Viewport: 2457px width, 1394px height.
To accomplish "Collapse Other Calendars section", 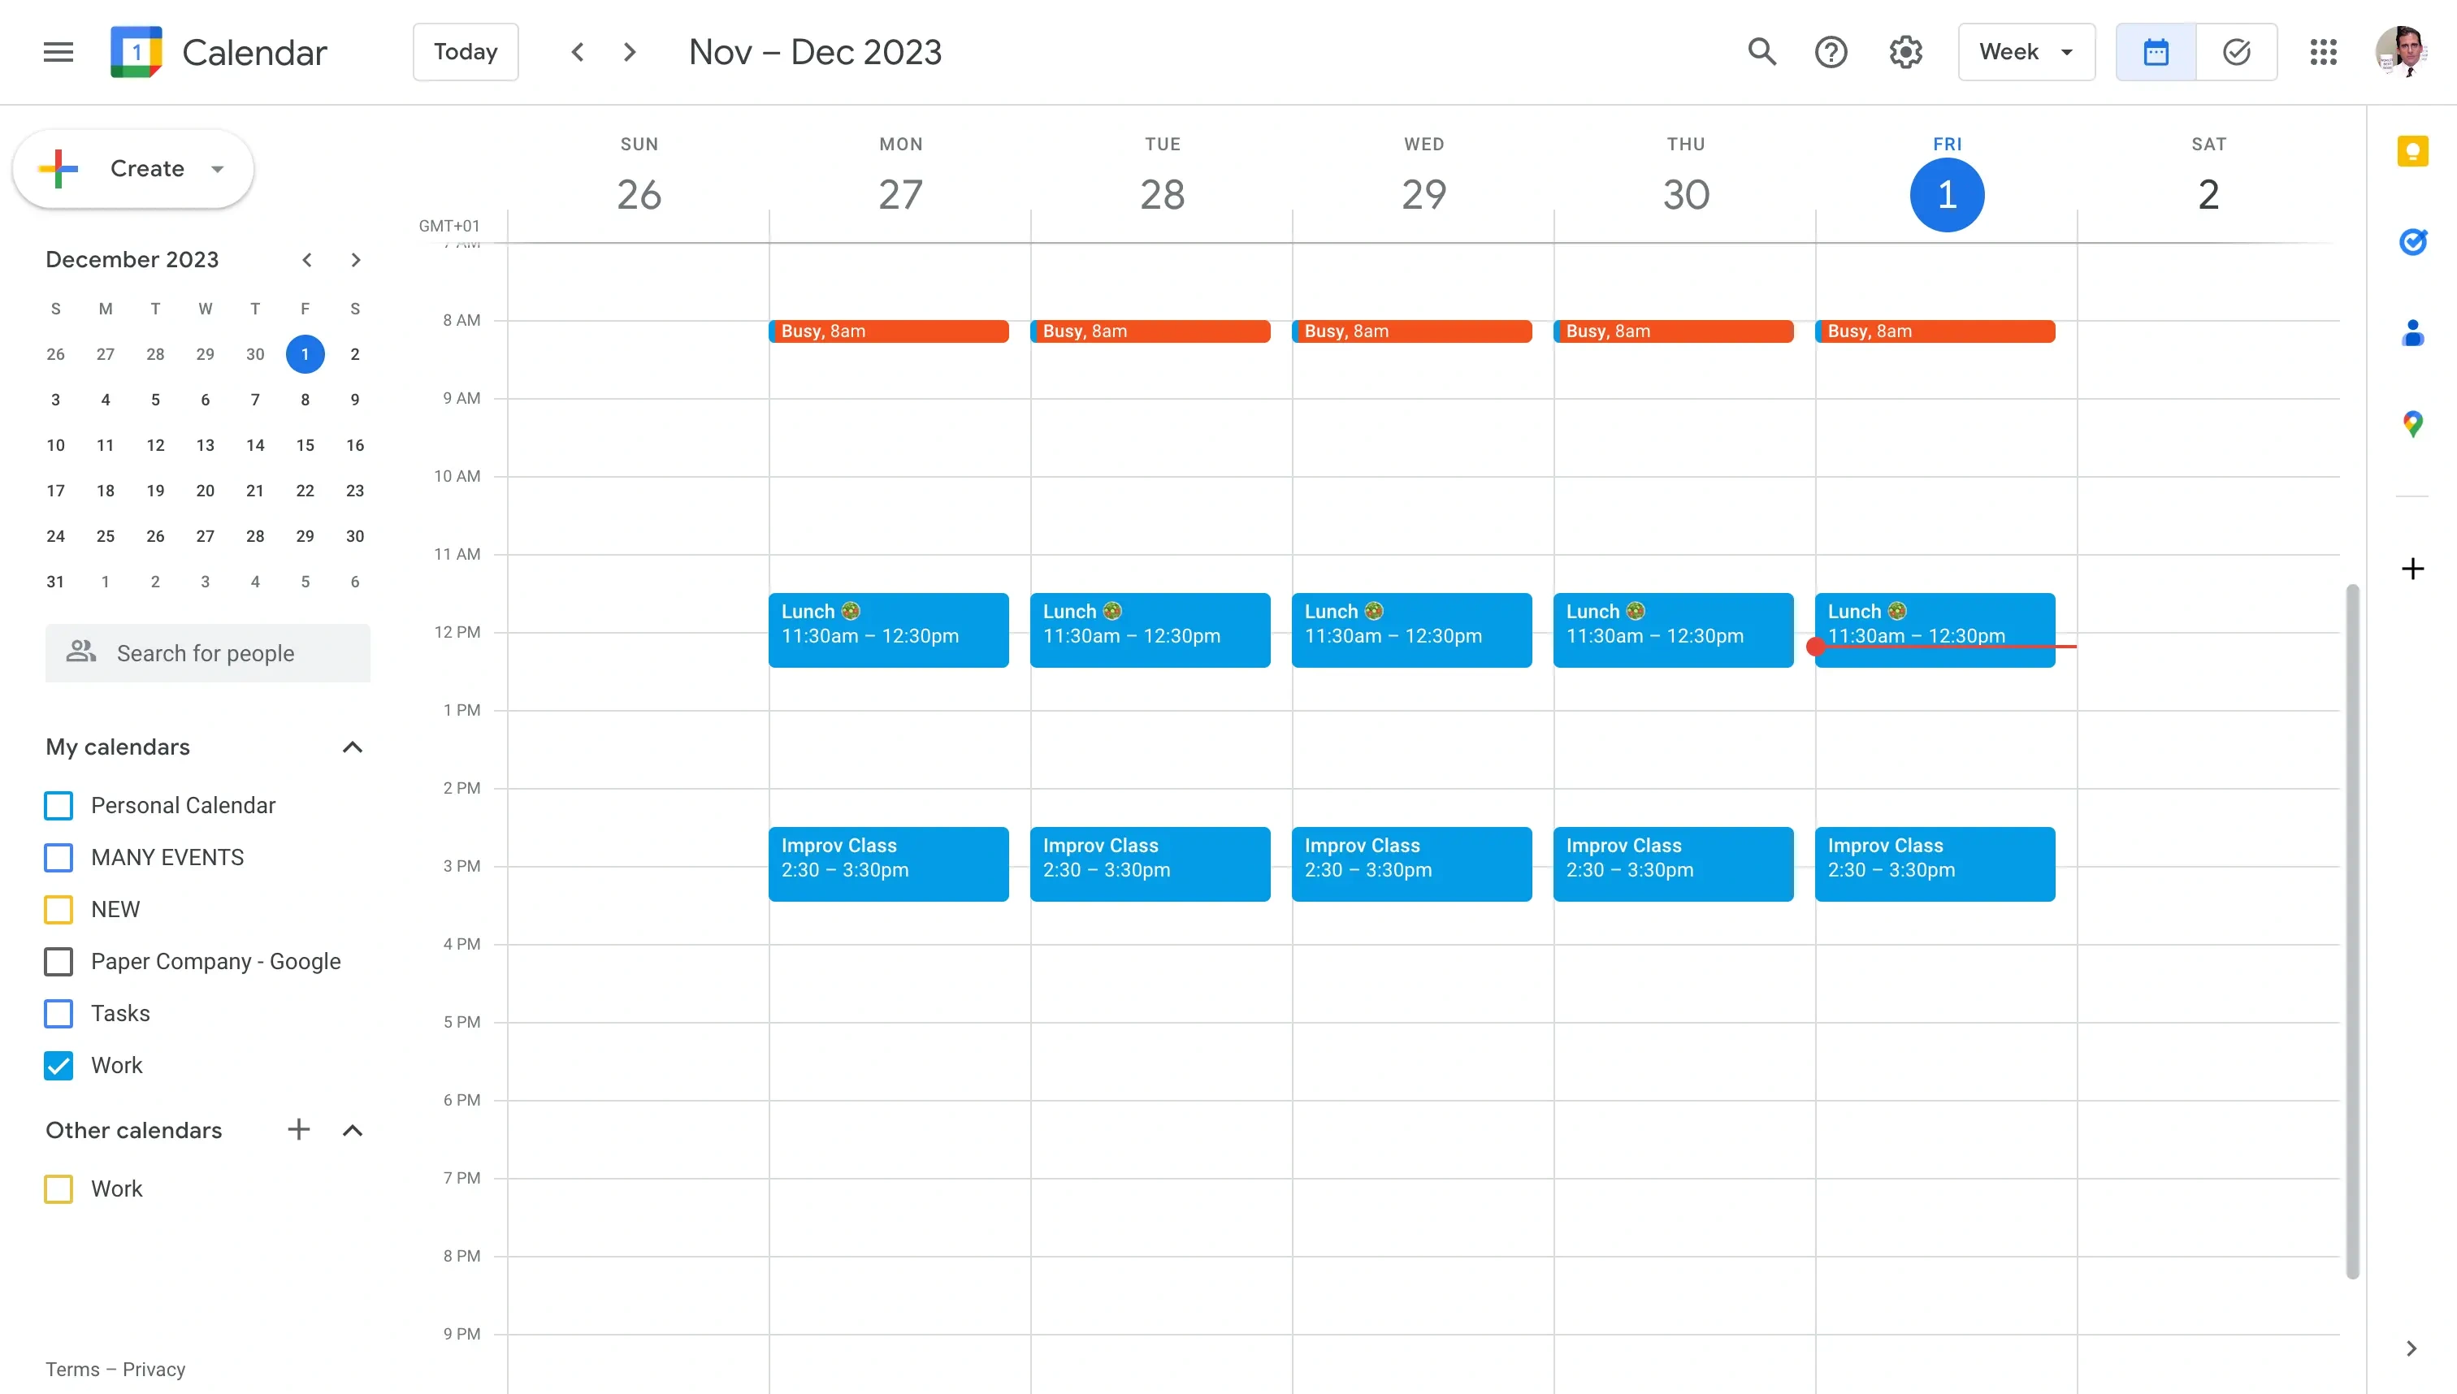I will tap(351, 1129).
